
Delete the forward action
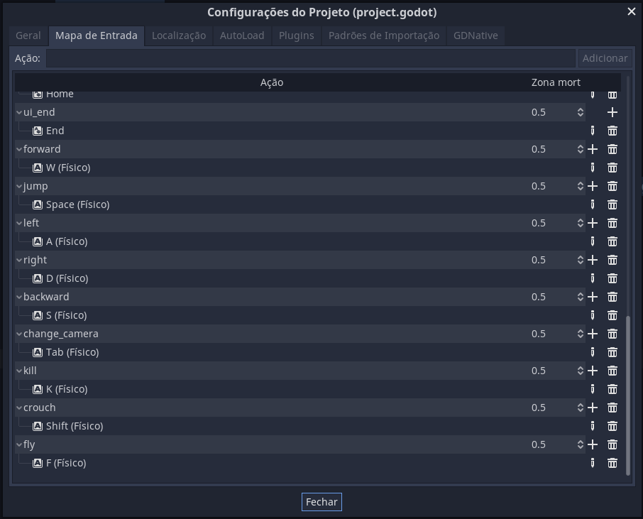click(612, 149)
